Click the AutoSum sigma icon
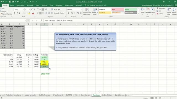Screen dimensions: 177x99 point(157,9)
